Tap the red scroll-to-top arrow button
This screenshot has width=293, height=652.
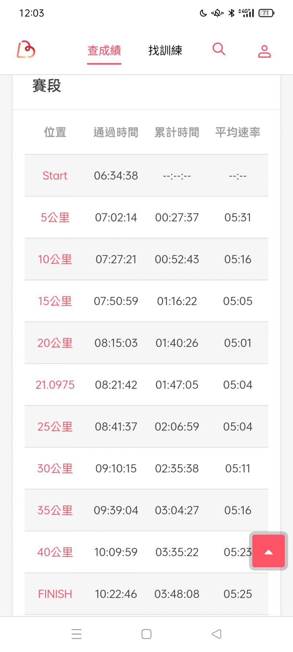268,551
